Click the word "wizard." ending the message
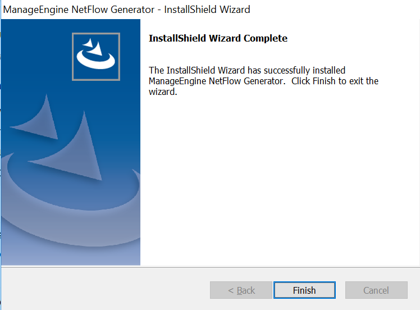Viewport: 420px width, 310px height. tap(163, 92)
